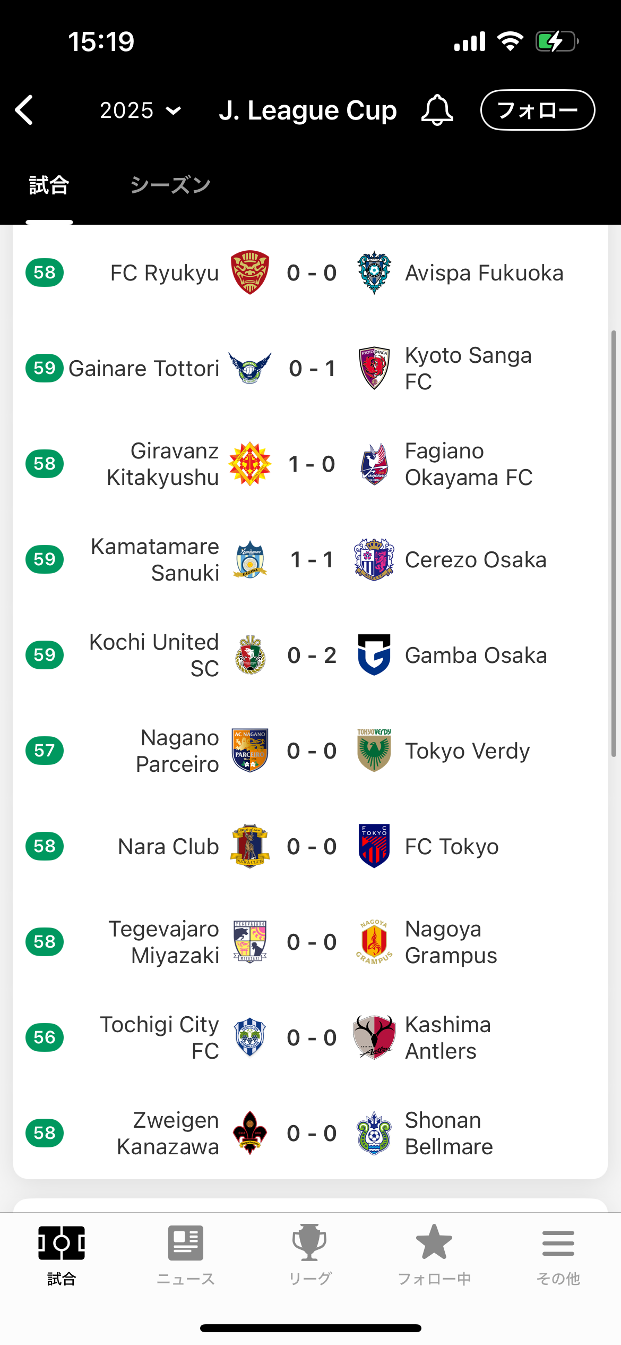621x1345 pixels.
Task: Open Zweigen Kanazawa vs Shonan Bellmare match
Action: 310,1133
